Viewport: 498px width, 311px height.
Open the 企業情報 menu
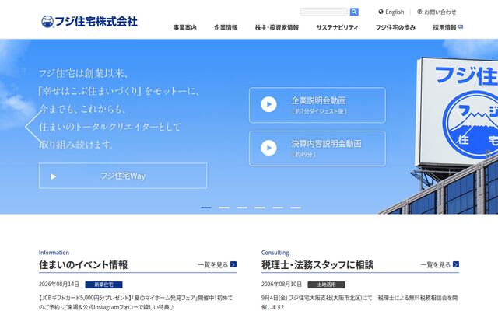coord(226,28)
